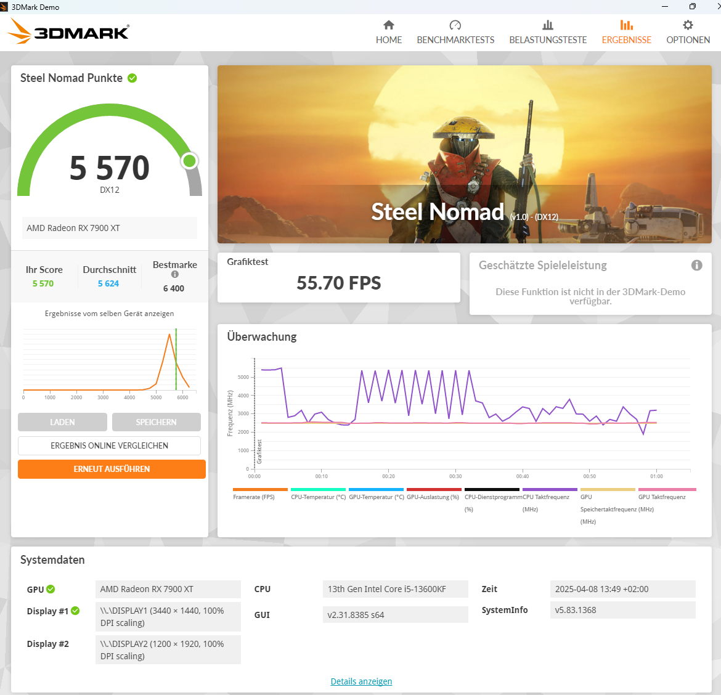Click the Steel Nomad banner image
The image size is (721, 695).
(465, 154)
